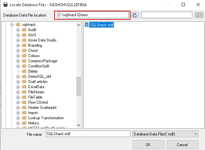The height and width of the screenshot is (150, 205).
Task: Expand the AWS folder node
Action: coord(18,35)
